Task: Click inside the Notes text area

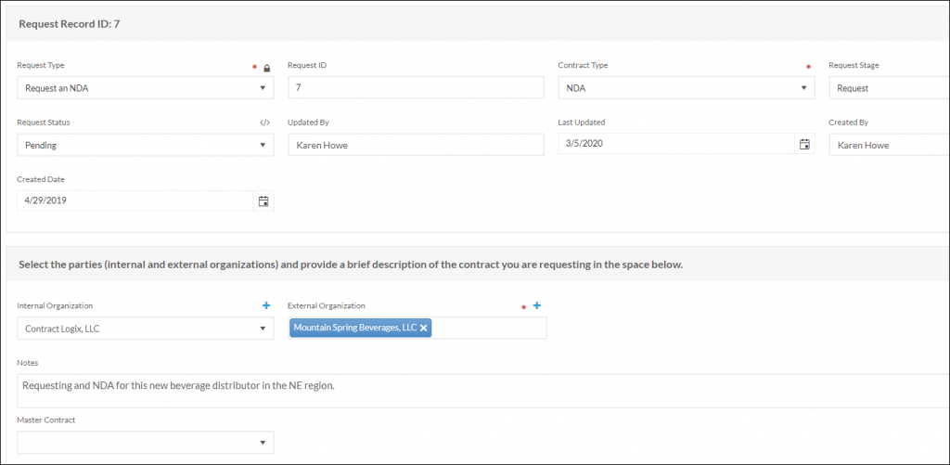Action: (482, 391)
